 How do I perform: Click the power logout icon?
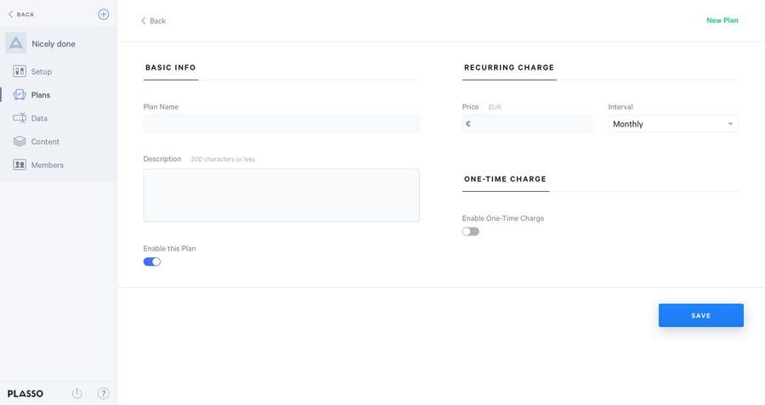[x=77, y=393]
